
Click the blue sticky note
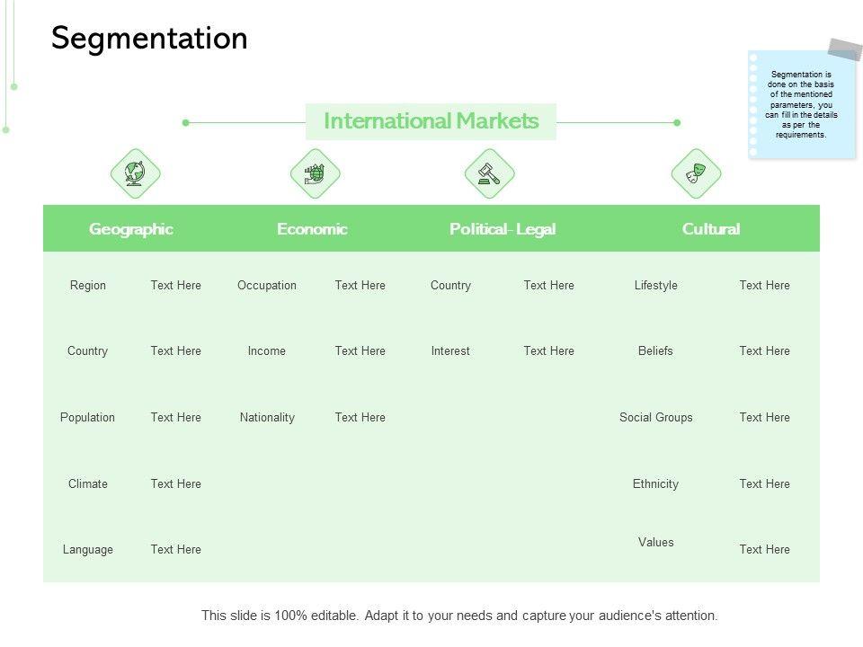[x=801, y=103]
